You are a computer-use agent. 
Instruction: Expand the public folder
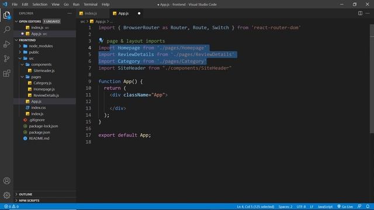(x=45, y=52)
